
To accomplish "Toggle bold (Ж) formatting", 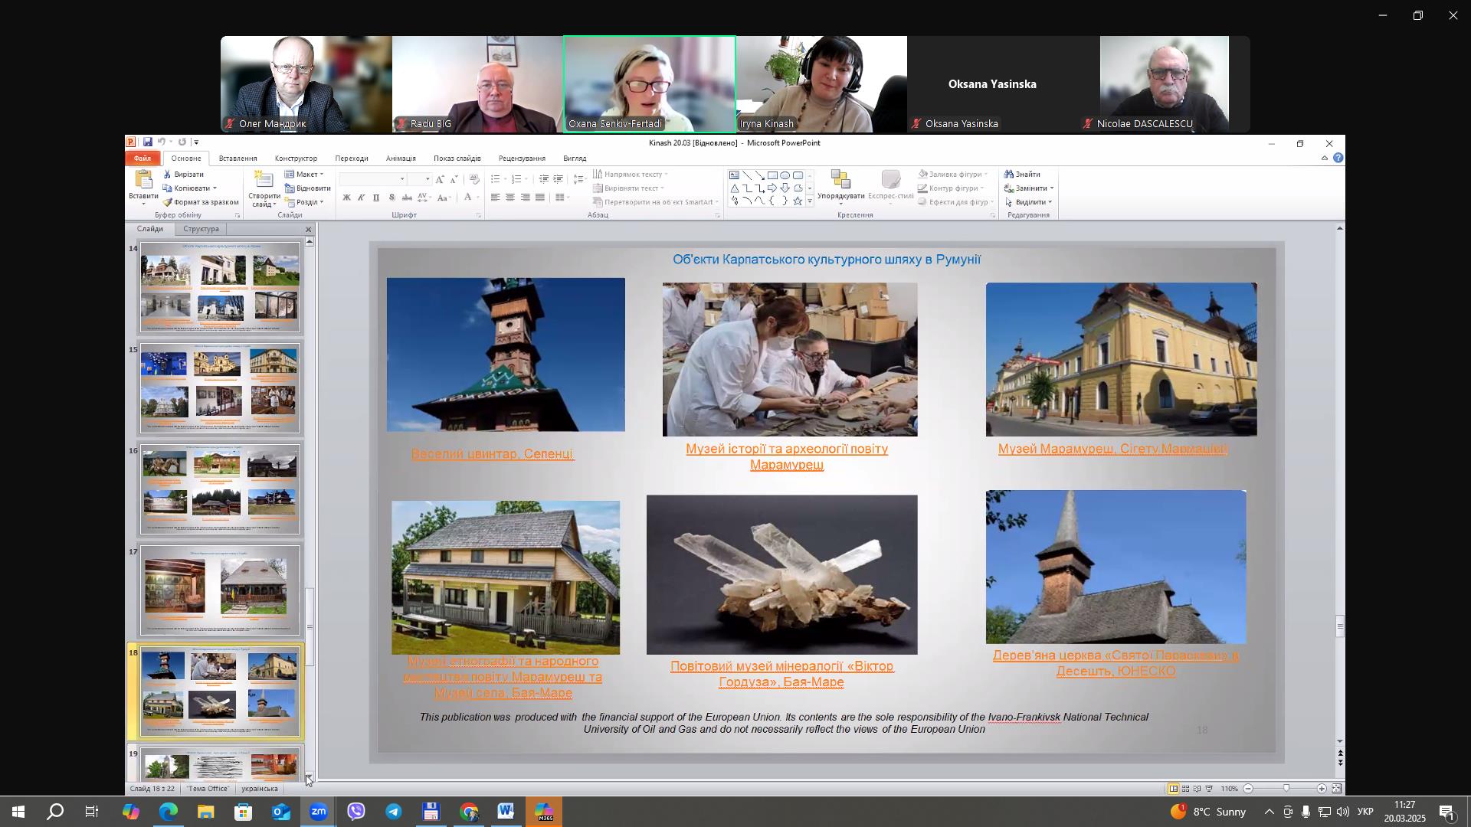I will pyautogui.click(x=346, y=198).
